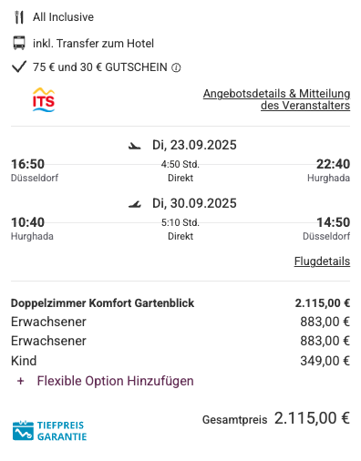Click the return flight plane icon
The height and width of the screenshot is (461, 361).
[x=134, y=204]
